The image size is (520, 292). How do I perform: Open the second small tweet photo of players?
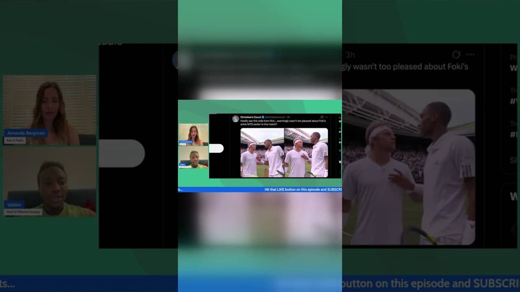click(306, 152)
